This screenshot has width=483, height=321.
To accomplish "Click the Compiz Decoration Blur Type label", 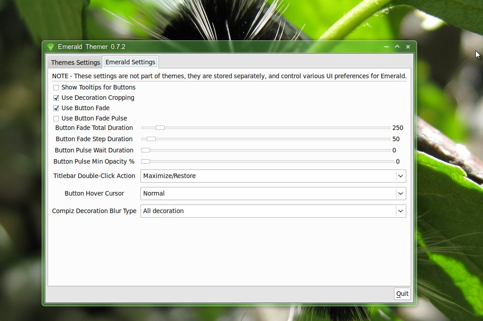I will coord(94,211).
